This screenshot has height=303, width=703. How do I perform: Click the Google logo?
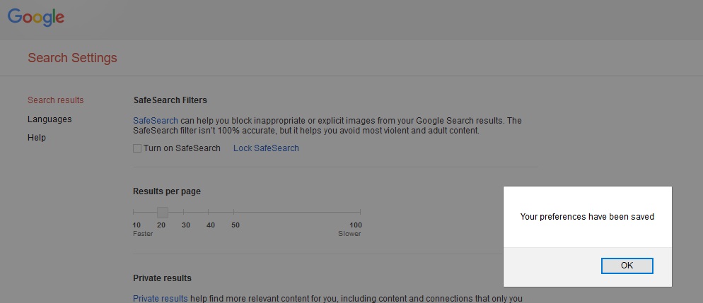point(36,17)
